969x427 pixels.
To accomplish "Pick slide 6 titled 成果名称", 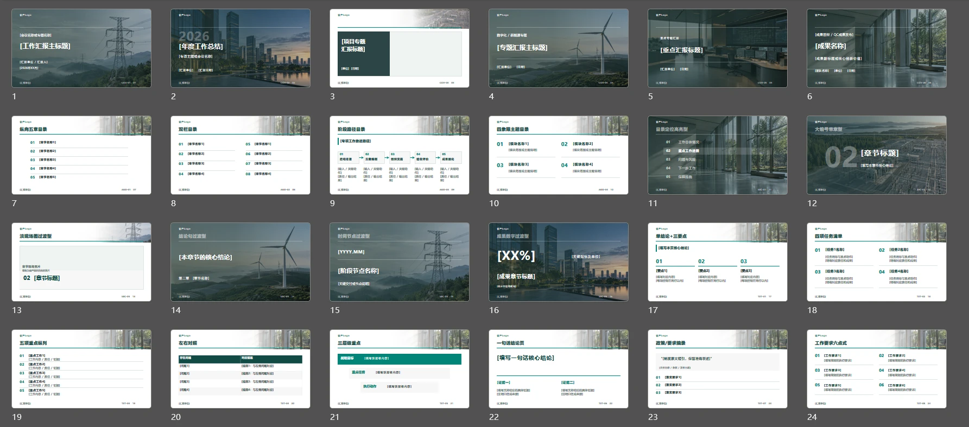I will click(877, 48).
